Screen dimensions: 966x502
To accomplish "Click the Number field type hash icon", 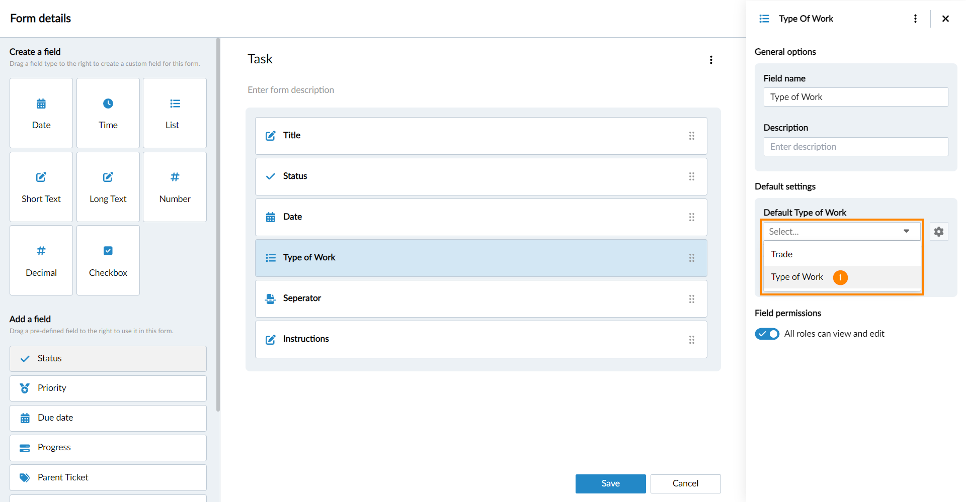I will (x=175, y=177).
